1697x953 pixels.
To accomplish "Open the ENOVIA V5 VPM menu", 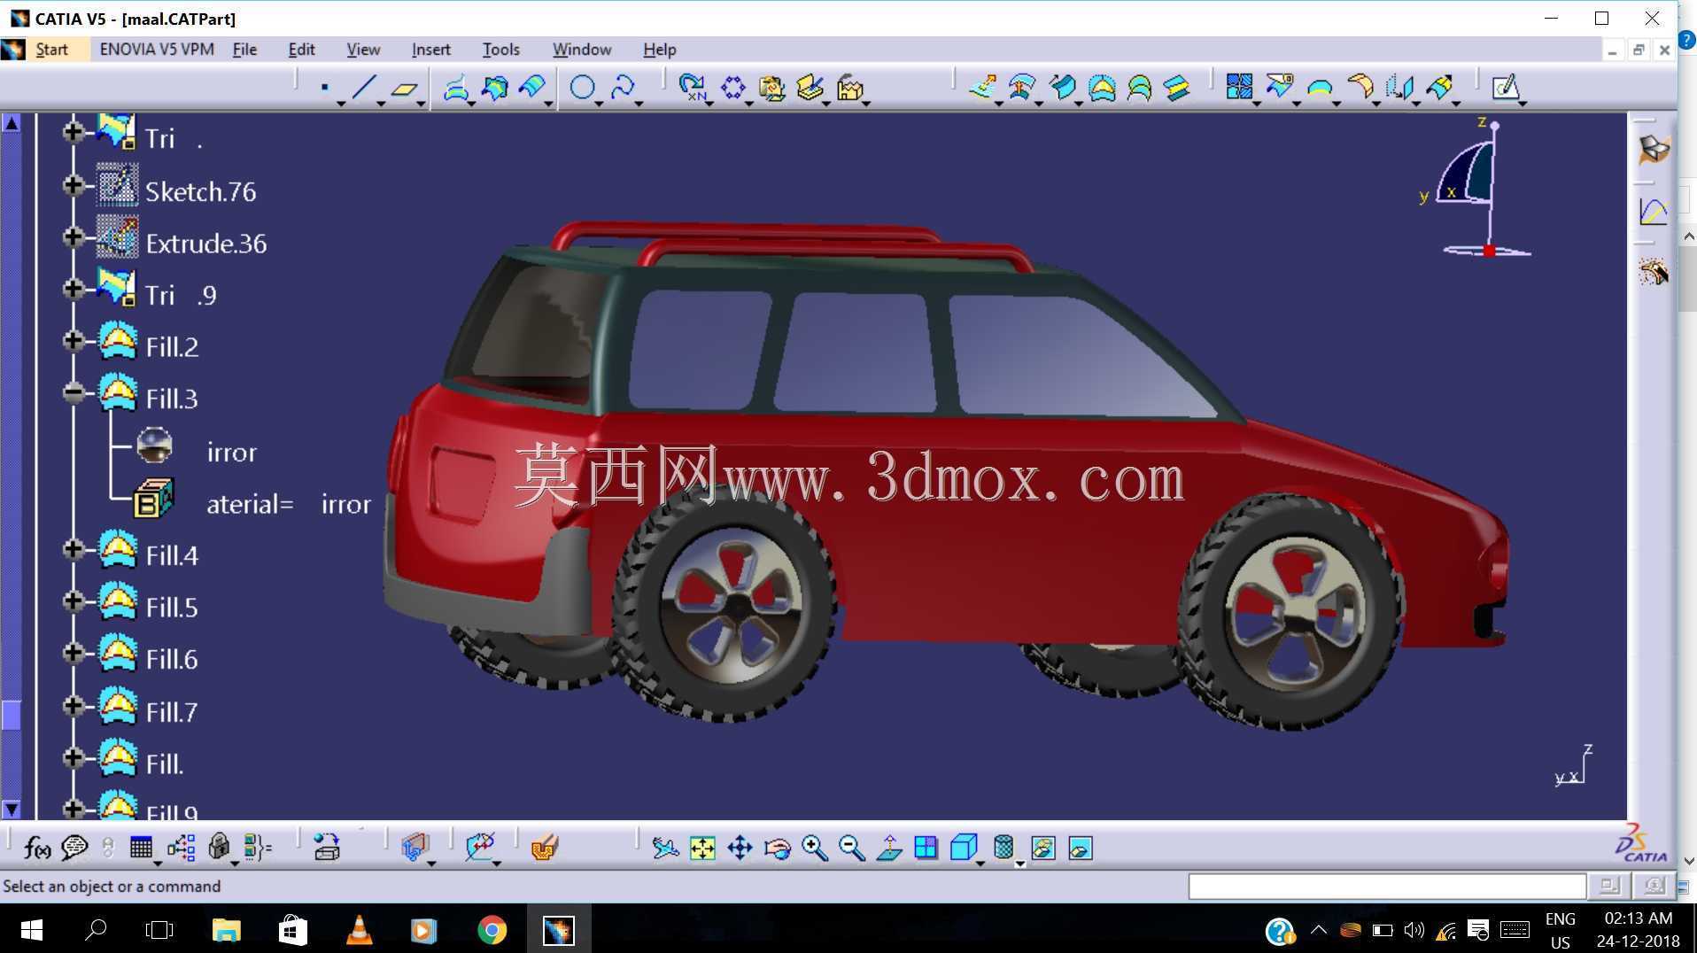I will [x=157, y=50].
